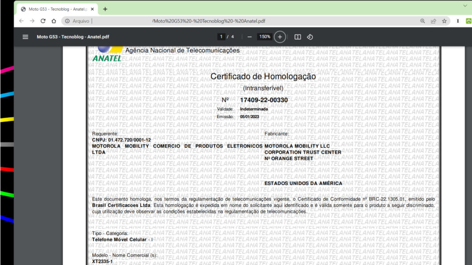472x265 pixels.
Task: Select the Moto G53 - Tecnoblog tab
Action: 57,9
